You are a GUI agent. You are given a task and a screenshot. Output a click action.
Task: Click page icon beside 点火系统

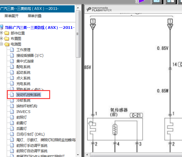pos(12,78)
